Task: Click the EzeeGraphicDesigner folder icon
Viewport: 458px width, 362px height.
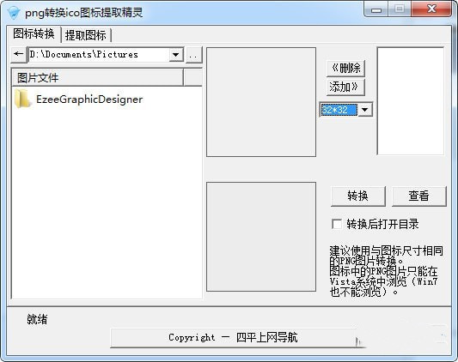Action: tap(22, 100)
